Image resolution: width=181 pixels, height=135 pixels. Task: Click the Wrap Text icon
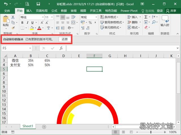(x=73, y=17)
